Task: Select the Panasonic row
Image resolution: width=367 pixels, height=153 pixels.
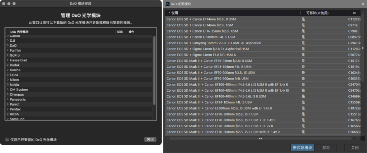Action: pos(79,99)
